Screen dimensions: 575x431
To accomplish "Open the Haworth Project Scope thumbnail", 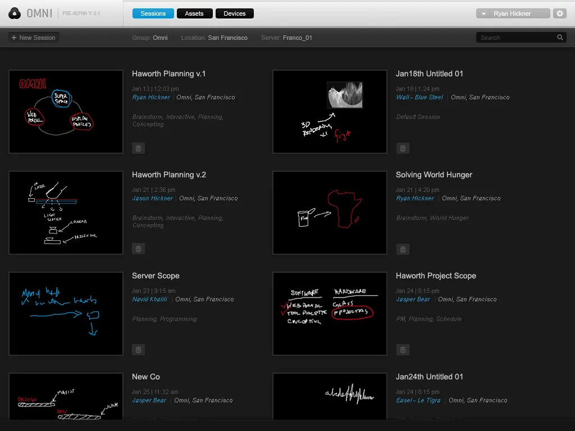I will point(330,314).
